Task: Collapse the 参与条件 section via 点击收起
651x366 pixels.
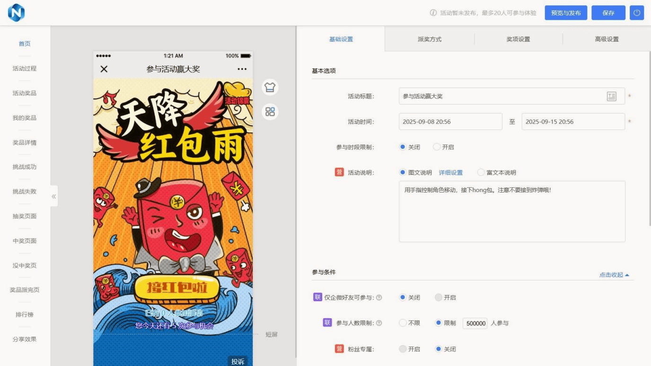Action: coord(614,275)
